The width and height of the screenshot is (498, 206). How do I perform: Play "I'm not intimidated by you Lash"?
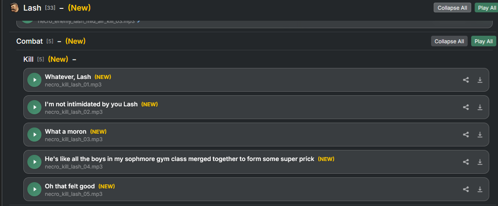coord(34,107)
